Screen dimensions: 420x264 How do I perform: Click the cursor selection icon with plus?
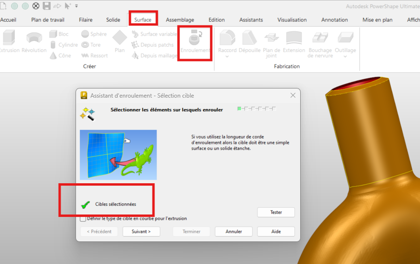pos(68,6)
